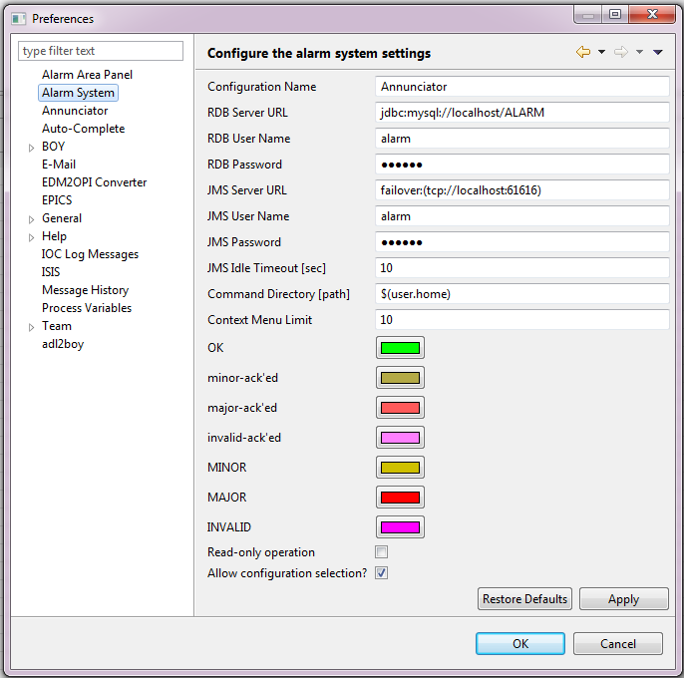Screen dimensions: 684x678
Task: Click the RDB Password field
Action: [x=522, y=165]
